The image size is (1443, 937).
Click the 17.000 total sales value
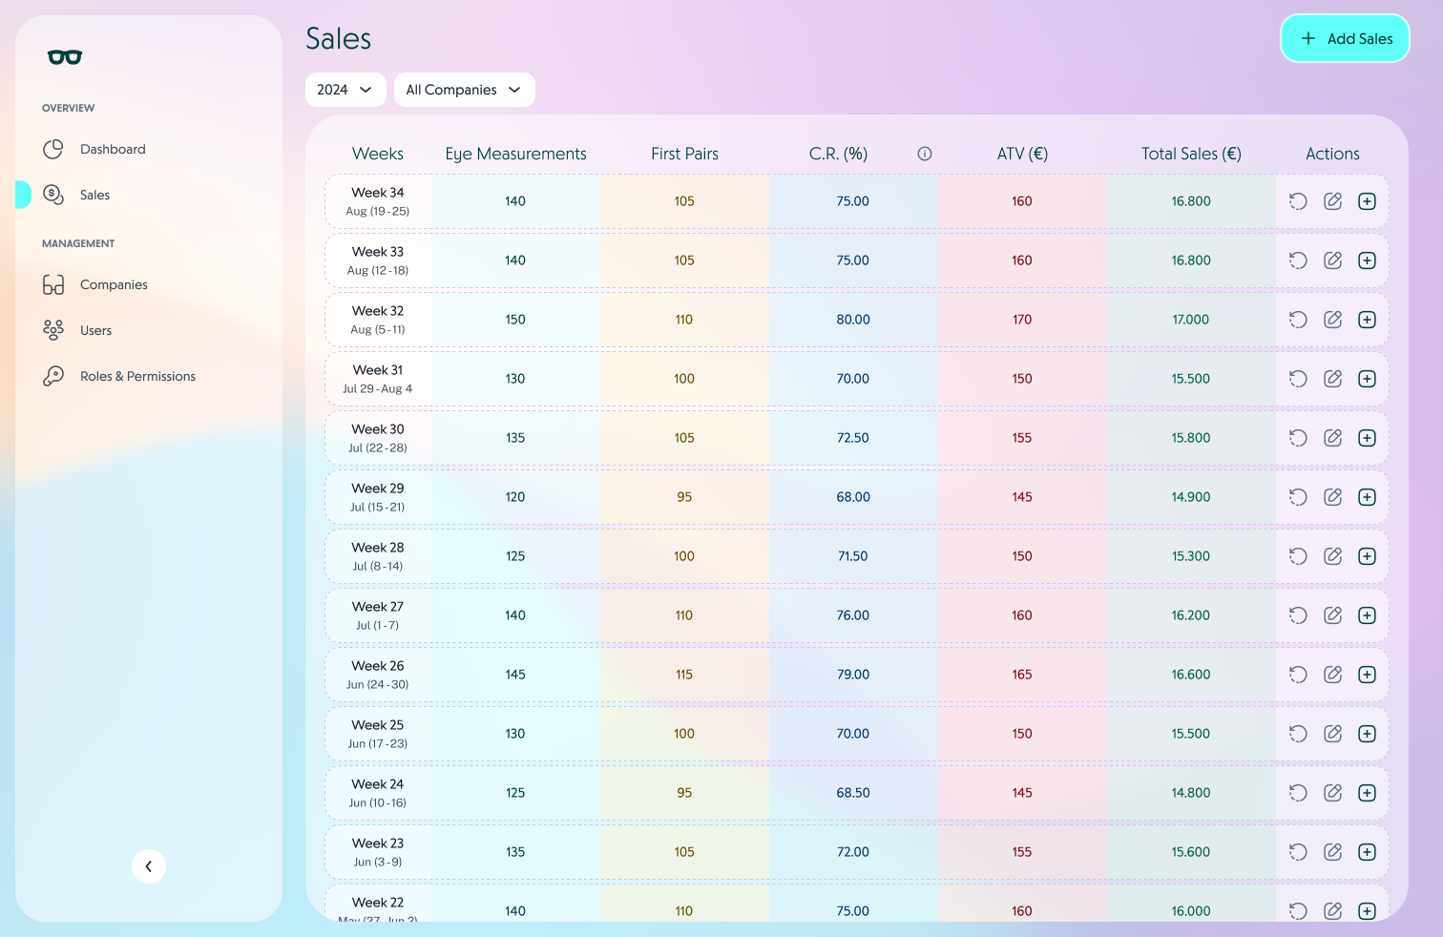pos(1191,320)
